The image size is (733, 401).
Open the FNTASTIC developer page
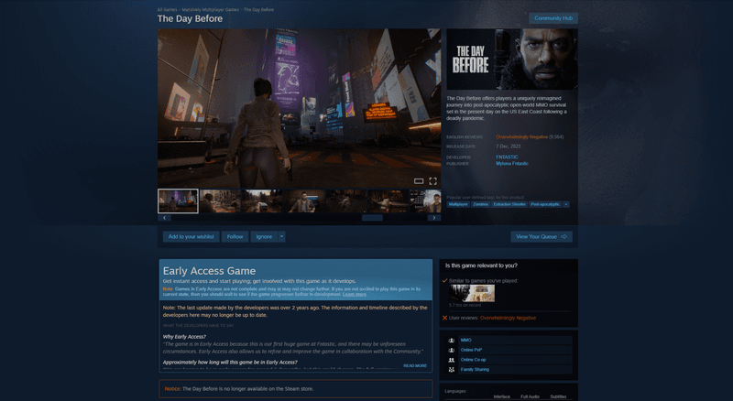click(x=507, y=157)
